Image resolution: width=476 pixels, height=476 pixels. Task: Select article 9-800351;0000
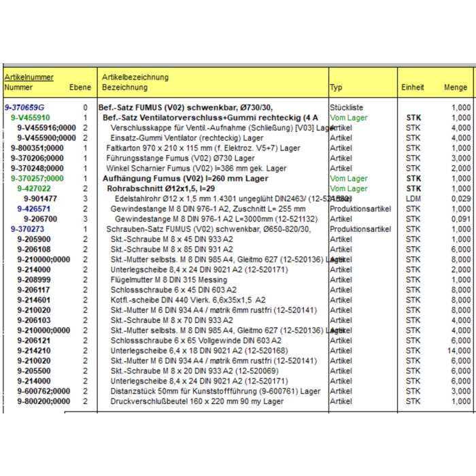[x=37, y=148]
